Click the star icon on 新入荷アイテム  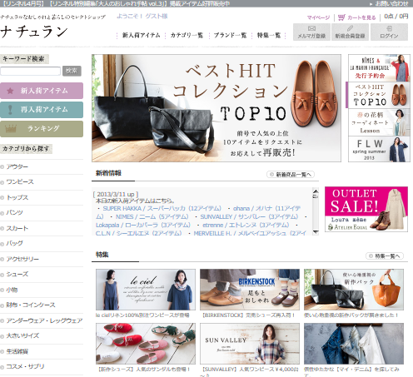click(x=10, y=91)
